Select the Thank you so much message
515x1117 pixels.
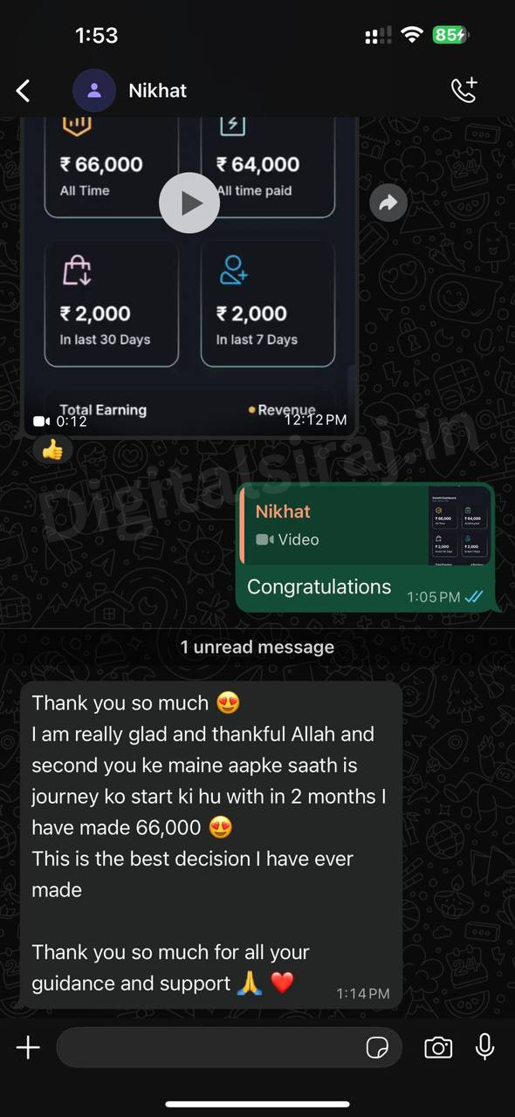click(x=211, y=845)
